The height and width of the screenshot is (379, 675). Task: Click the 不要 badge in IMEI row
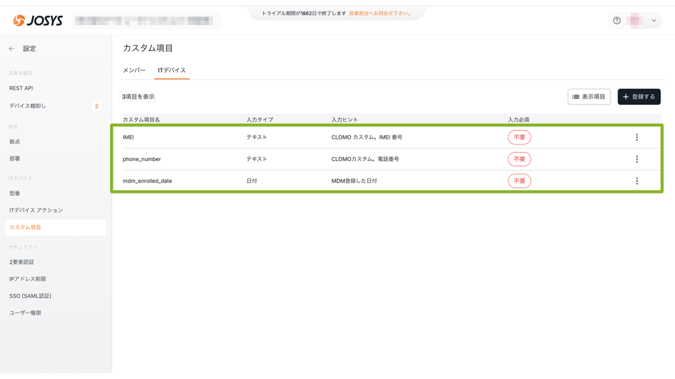519,138
